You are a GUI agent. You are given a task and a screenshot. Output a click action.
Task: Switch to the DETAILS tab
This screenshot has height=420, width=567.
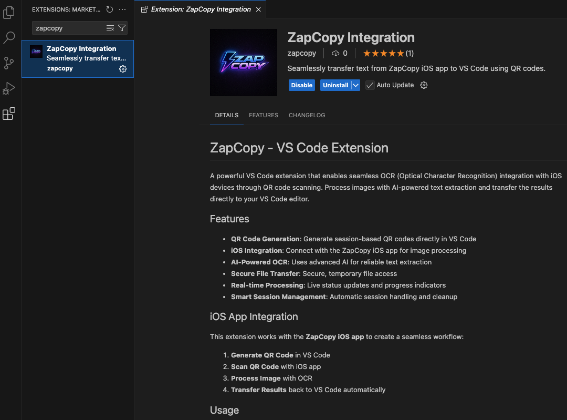pyautogui.click(x=227, y=115)
